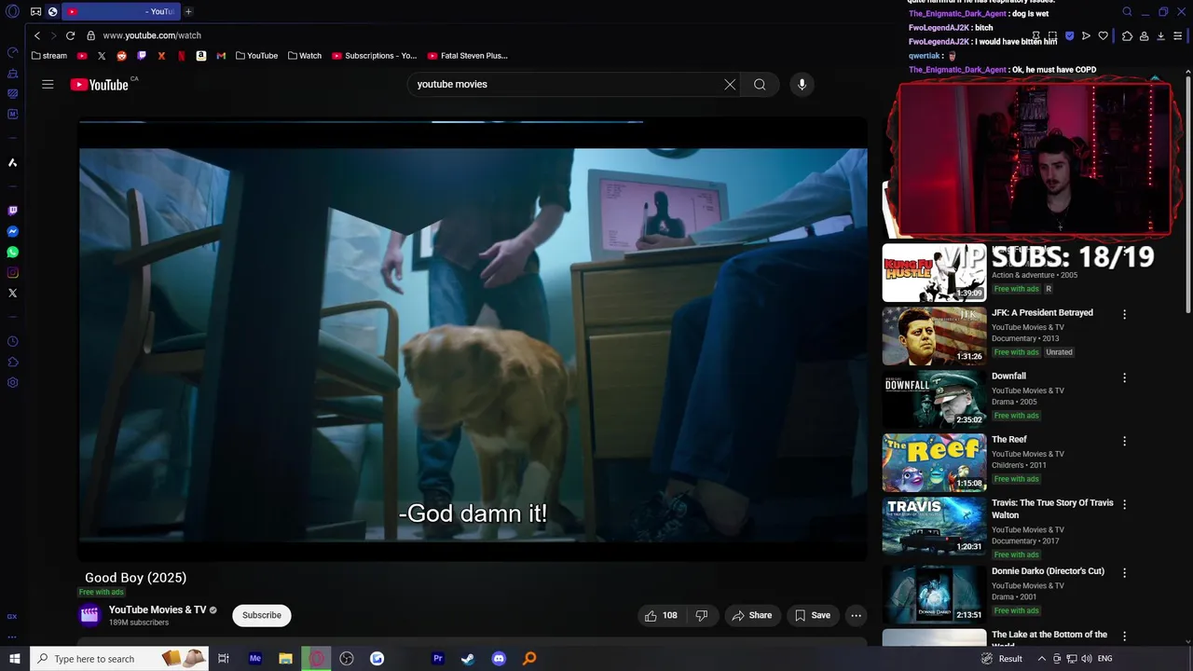The height and width of the screenshot is (671, 1193).
Task: Open the volume control in tray
Action: 1086,659
